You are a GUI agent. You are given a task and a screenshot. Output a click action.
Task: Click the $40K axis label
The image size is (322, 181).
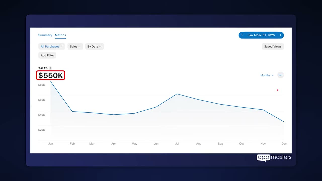tap(42, 115)
